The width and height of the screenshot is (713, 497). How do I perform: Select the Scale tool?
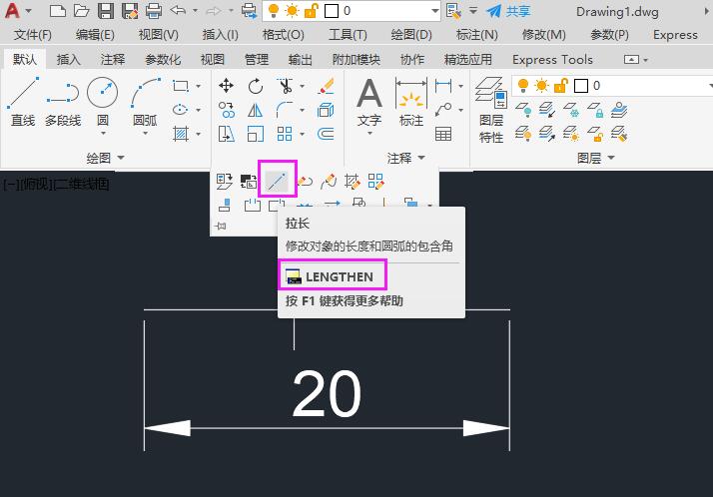255,134
